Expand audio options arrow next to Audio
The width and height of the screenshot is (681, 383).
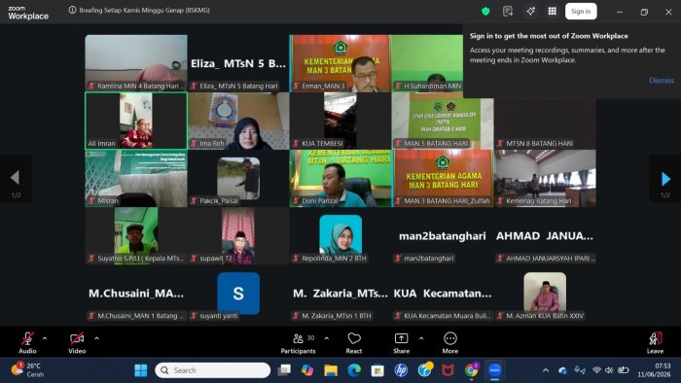pos(45,338)
